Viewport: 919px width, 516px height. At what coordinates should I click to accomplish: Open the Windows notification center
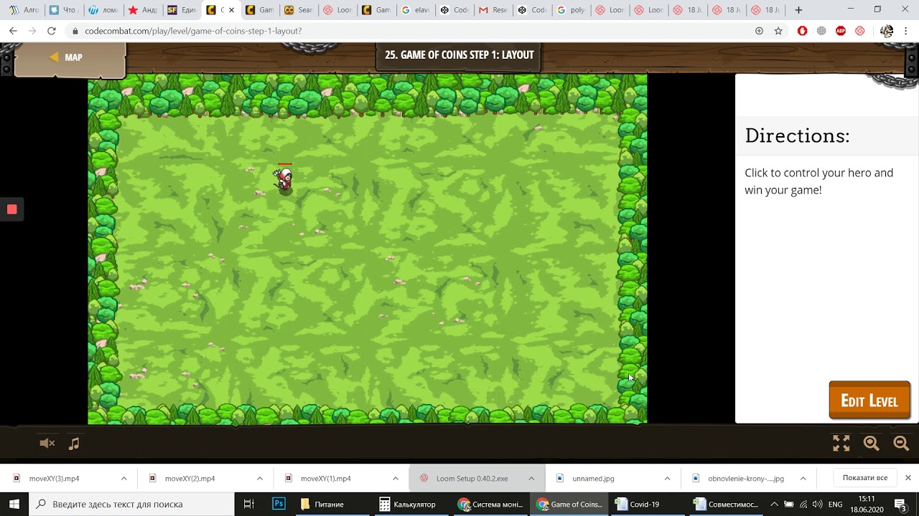click(x=900, y=504)
